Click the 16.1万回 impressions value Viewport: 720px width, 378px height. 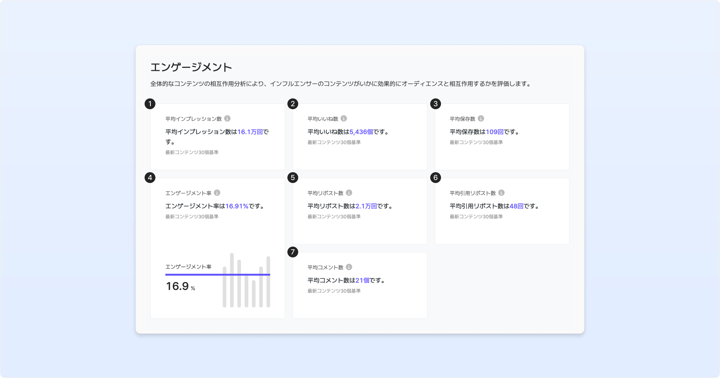coord(250,132)
